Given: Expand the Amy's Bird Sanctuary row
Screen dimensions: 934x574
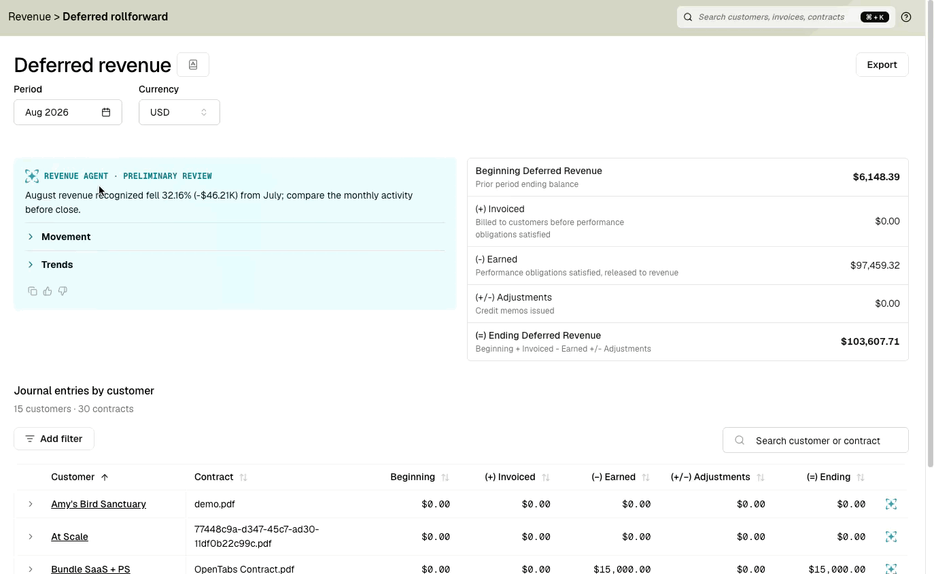Looking at the screenshot, I should 31,504.
